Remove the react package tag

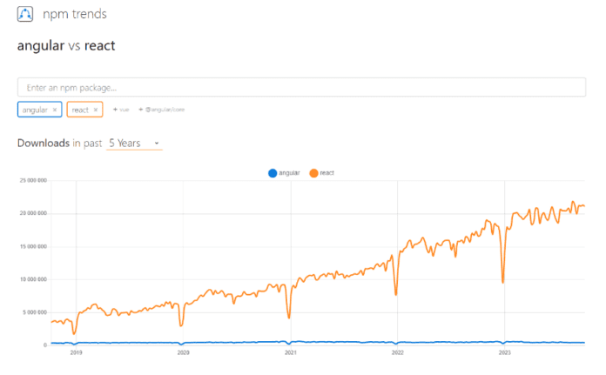96,110
